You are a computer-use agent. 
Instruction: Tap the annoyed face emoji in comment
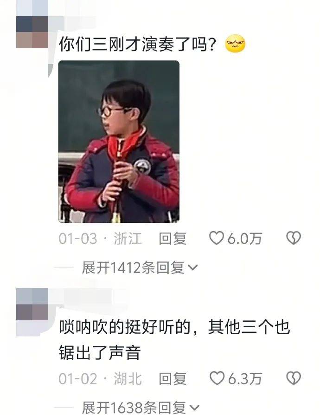point(235,44)
